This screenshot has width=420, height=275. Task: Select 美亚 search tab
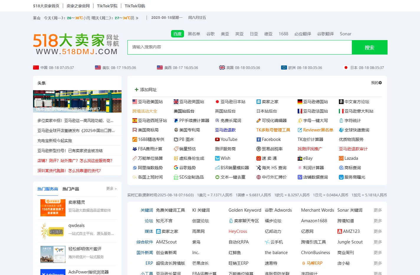225,34
